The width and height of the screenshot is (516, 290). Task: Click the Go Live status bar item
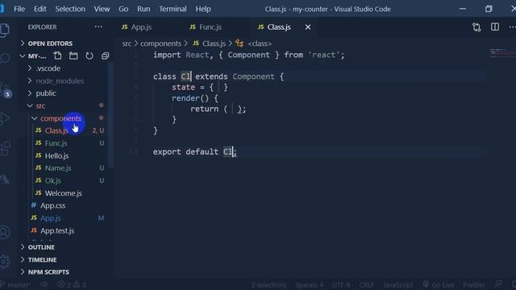coord(439,284)
